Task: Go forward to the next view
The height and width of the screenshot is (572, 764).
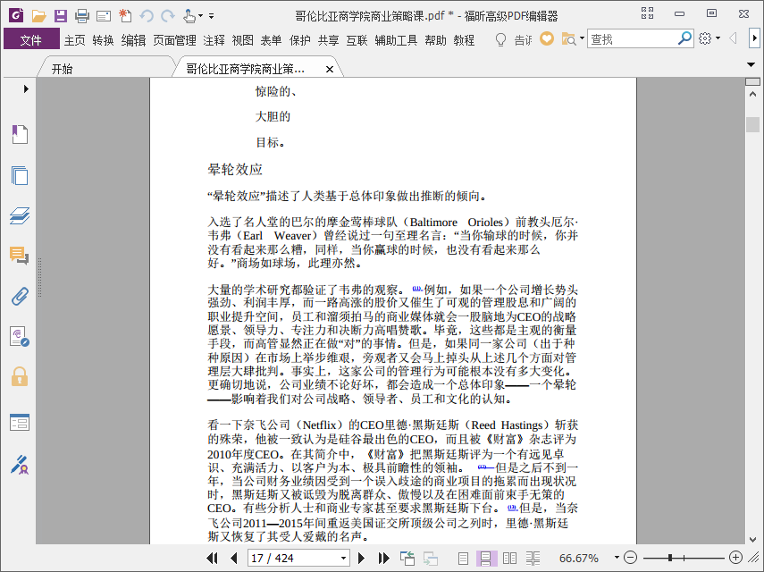Action: [430, 559]
